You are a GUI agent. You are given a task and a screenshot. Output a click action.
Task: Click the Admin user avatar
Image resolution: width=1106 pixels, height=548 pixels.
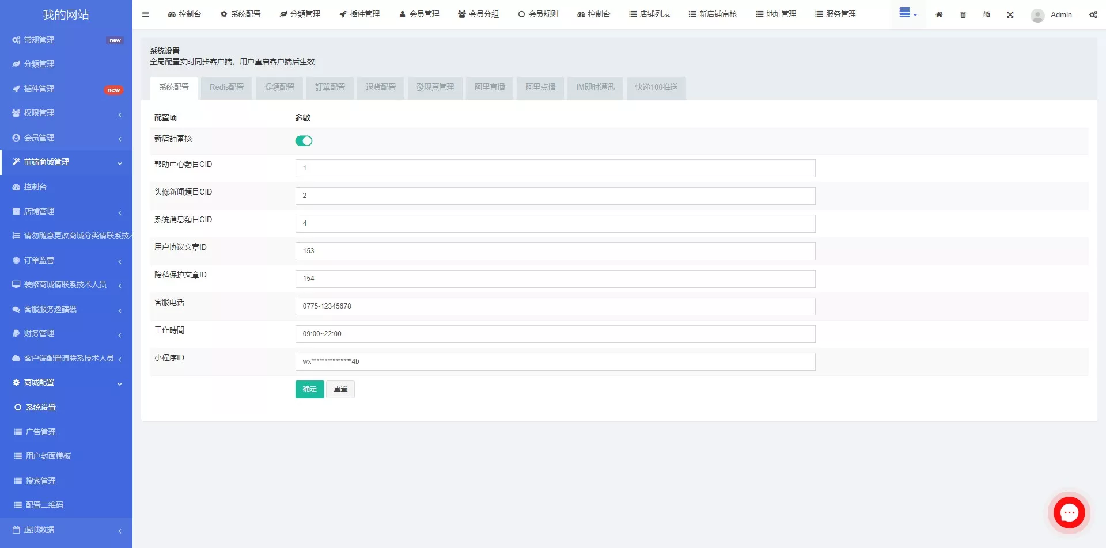[1037, 16]
